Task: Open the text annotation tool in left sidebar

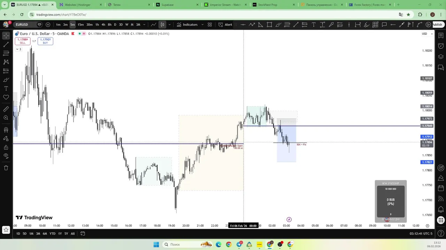Action: coord(6,89)
